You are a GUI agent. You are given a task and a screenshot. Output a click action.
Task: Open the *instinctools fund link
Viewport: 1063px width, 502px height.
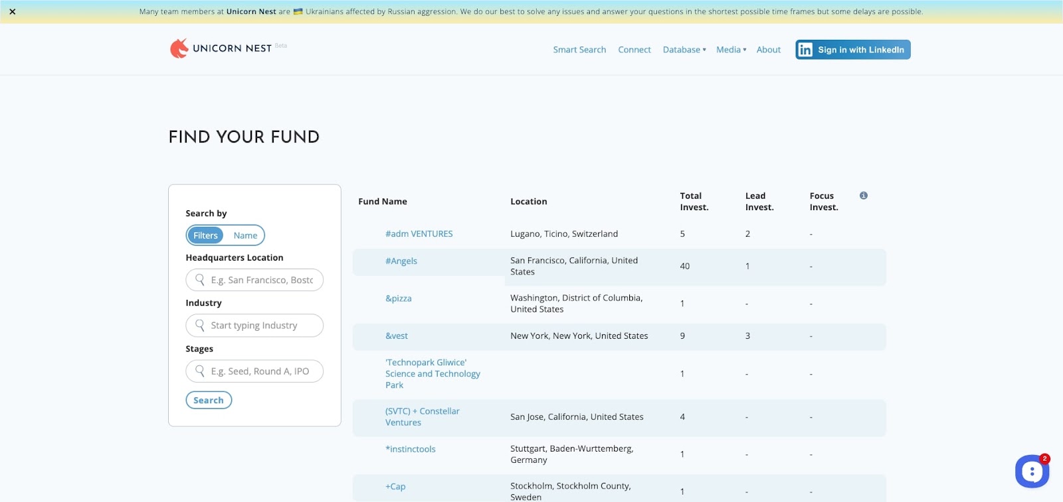(x=411, y=449)
